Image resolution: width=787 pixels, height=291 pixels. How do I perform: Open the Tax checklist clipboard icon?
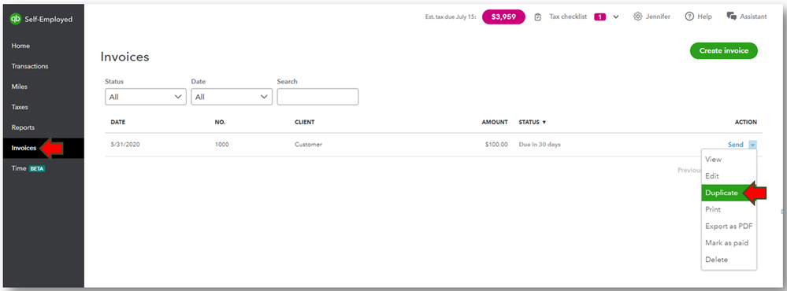click(538, 17)
